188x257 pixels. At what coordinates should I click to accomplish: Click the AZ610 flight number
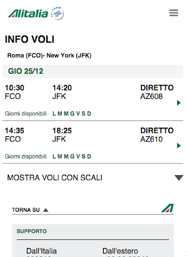151,139
